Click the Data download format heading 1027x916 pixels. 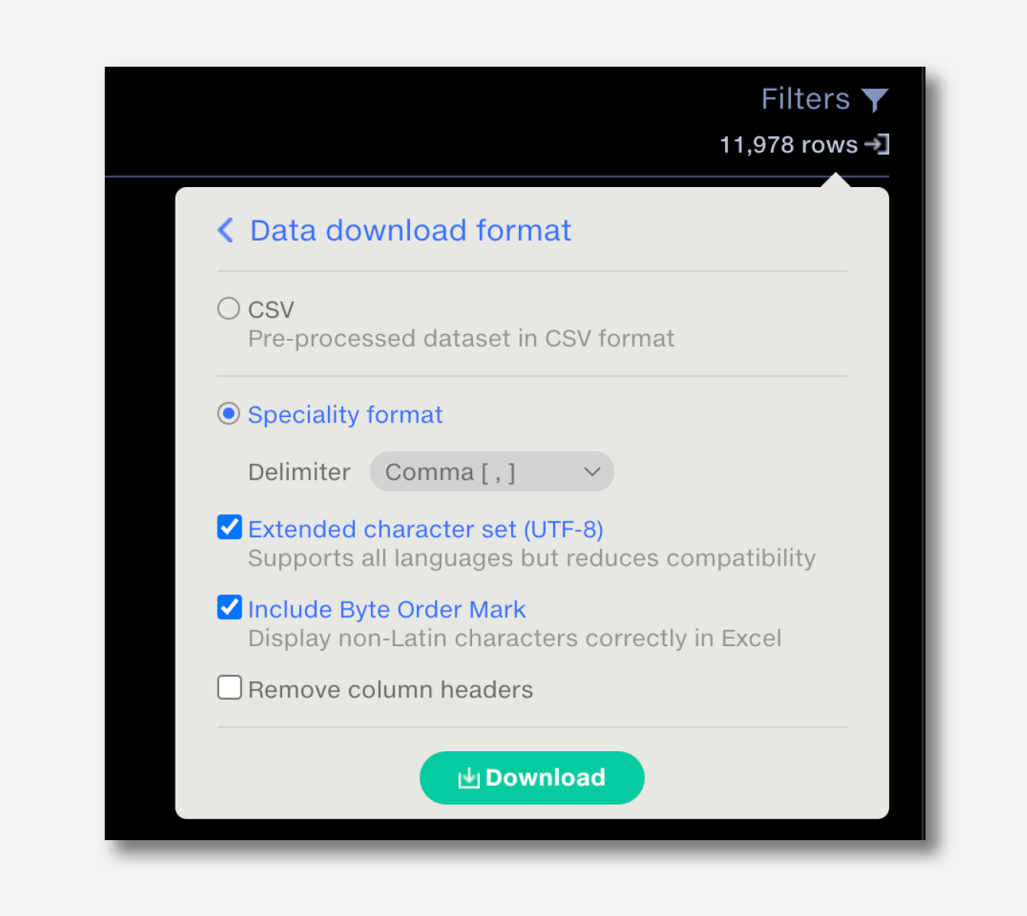click(411, 230)
